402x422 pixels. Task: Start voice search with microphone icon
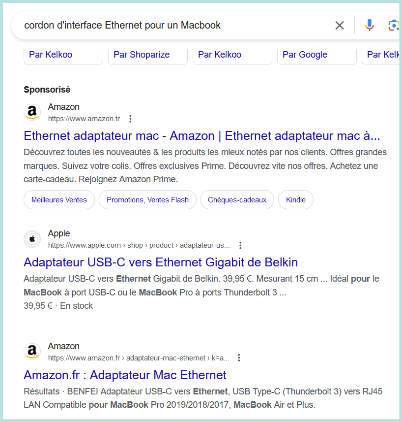pos(370,25)
